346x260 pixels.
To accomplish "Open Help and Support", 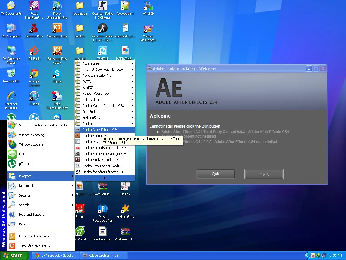I will (41, 215).
